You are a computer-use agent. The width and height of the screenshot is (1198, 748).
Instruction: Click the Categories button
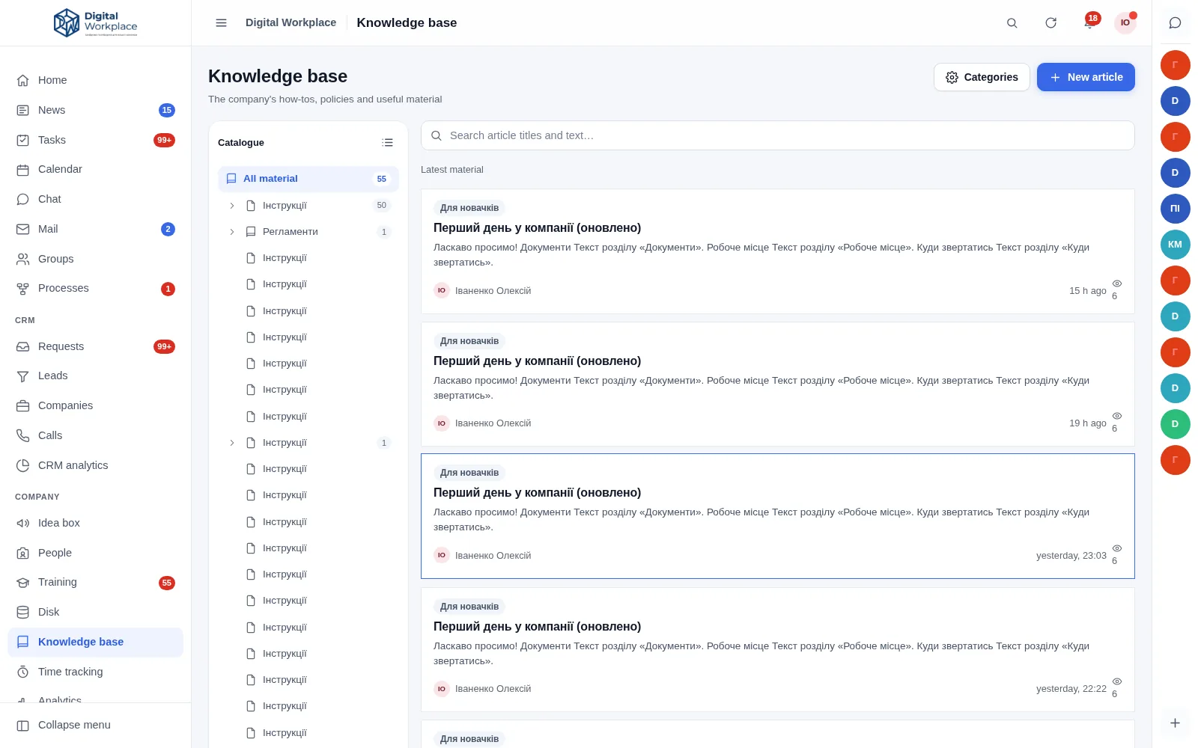(x=982, y=77)
